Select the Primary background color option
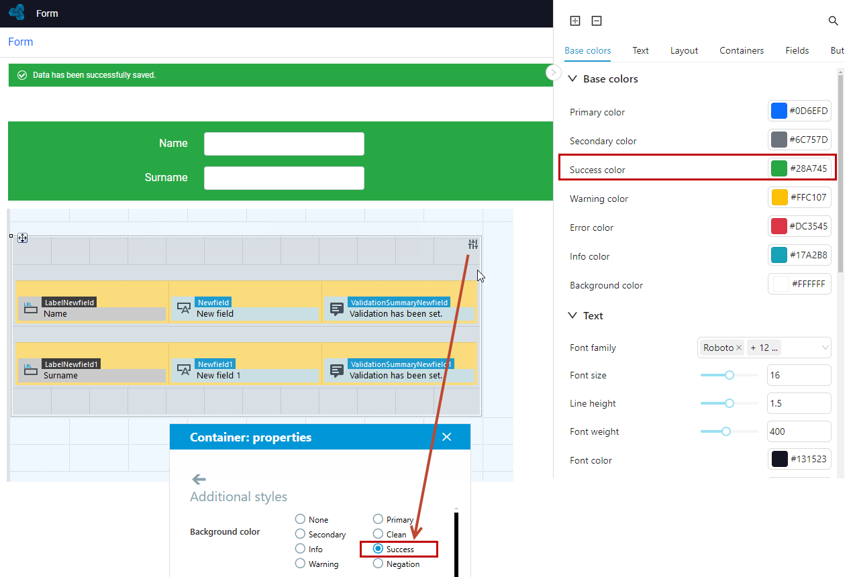 point(378,519)
